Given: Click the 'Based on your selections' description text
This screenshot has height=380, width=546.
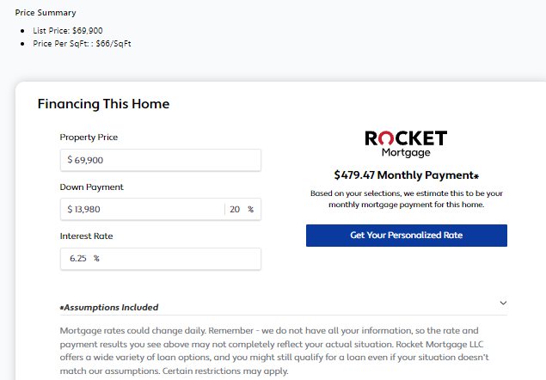Looking at the screenshot, I should [406, 199].
